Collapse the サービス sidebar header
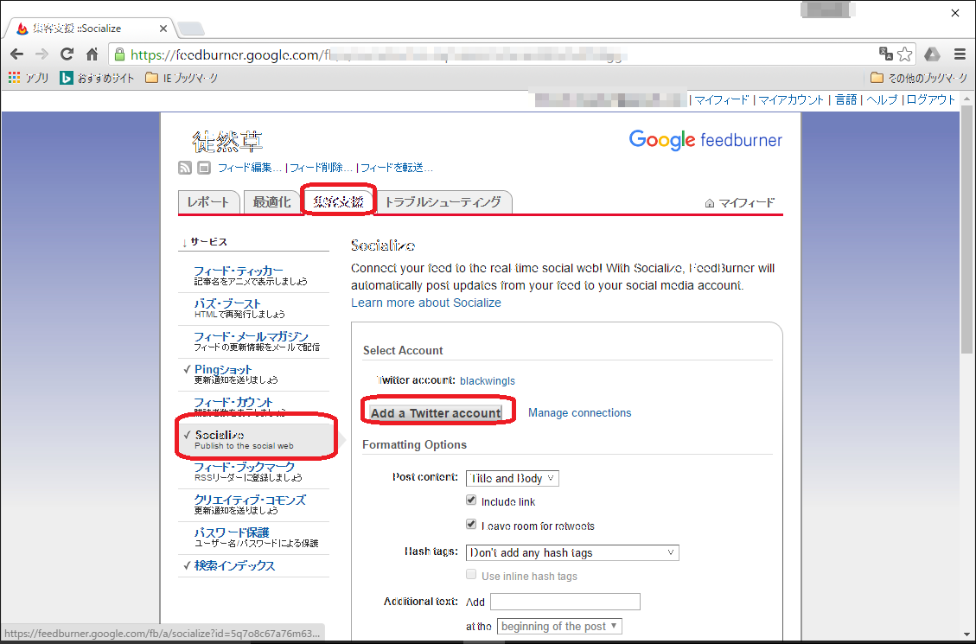 [x=205, y=242]
